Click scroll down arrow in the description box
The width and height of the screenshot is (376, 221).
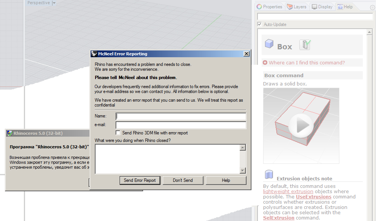coord(243,171)
